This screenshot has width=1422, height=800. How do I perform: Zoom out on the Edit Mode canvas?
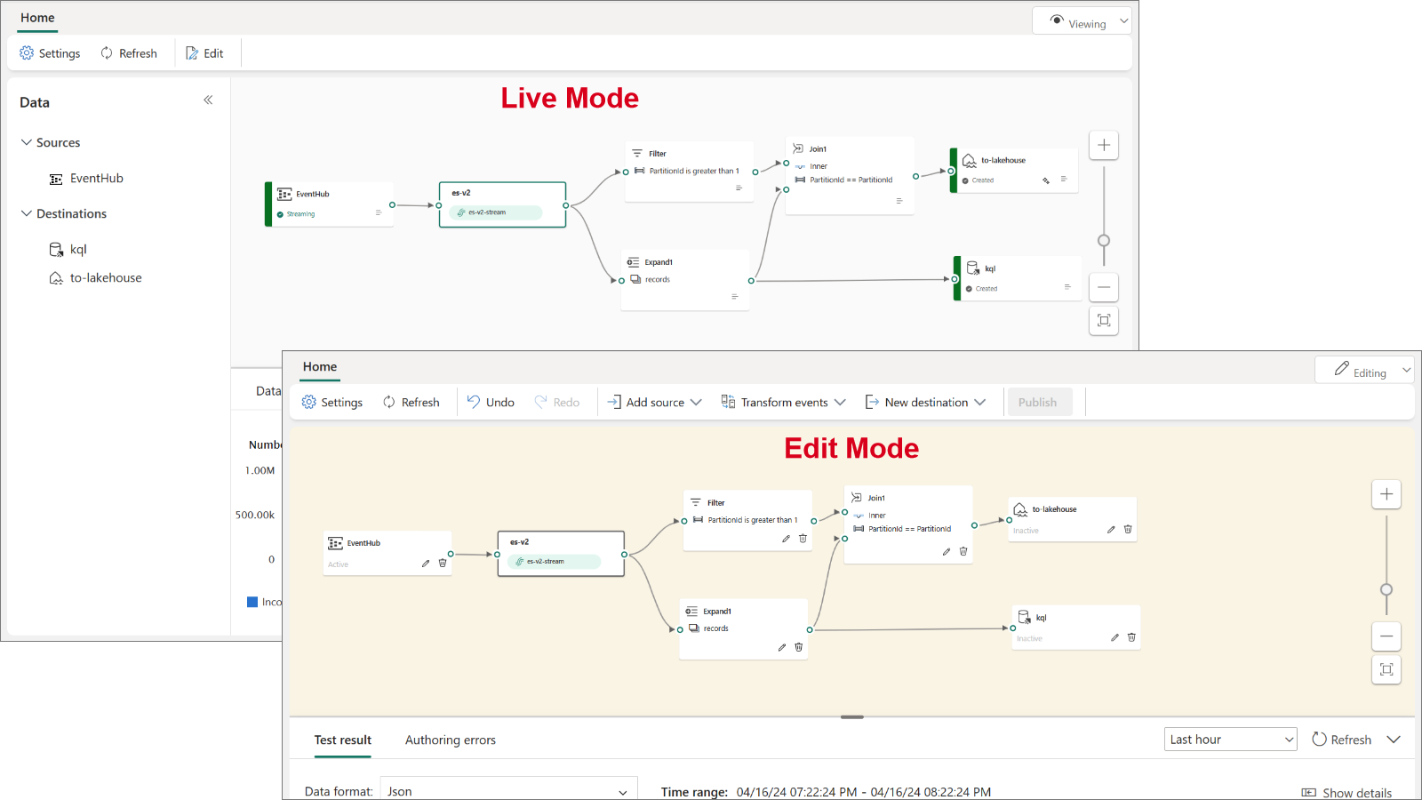(x=1386, y=636)
